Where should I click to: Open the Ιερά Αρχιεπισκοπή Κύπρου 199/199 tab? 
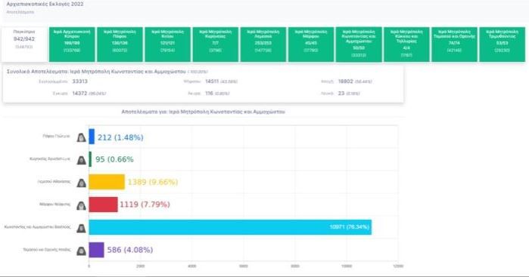click(x=72, y=45)
